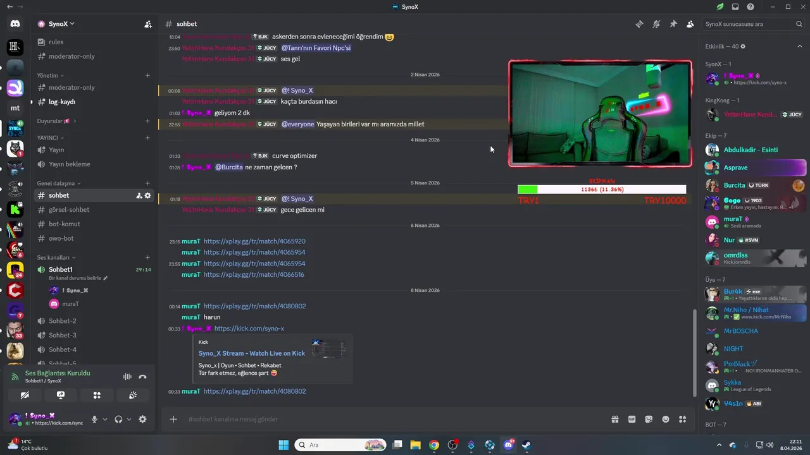
Task: Click the @Burcita mention
Action: point(229,167)
